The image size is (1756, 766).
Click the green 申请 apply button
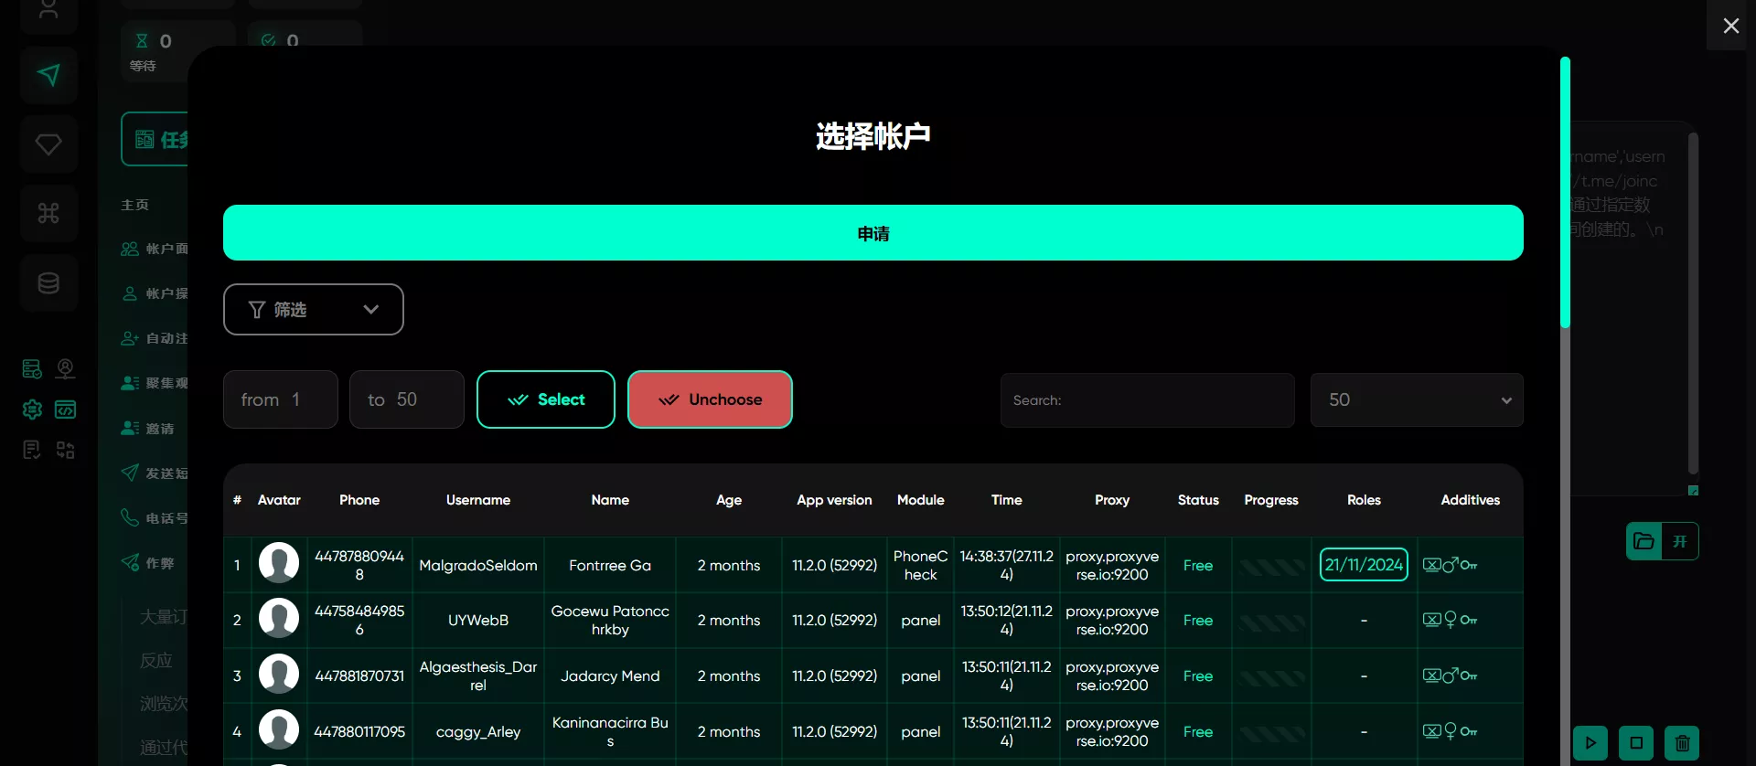tap(873, 233)
